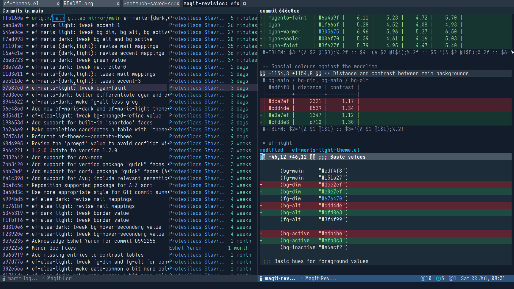Click the Commits in main heading
Image resolution: width=514 pixels, height=289 pixels.
click(x=23, y=11)
